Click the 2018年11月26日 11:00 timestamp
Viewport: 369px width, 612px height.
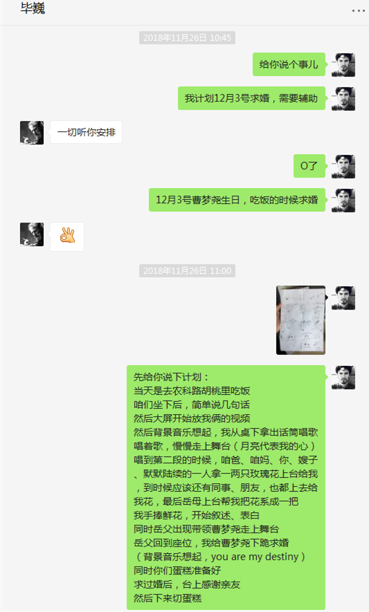(x=187, y=271)
